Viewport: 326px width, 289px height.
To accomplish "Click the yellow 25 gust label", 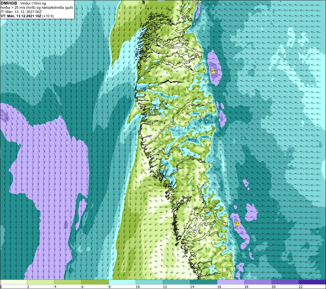I will click(237, 223).
